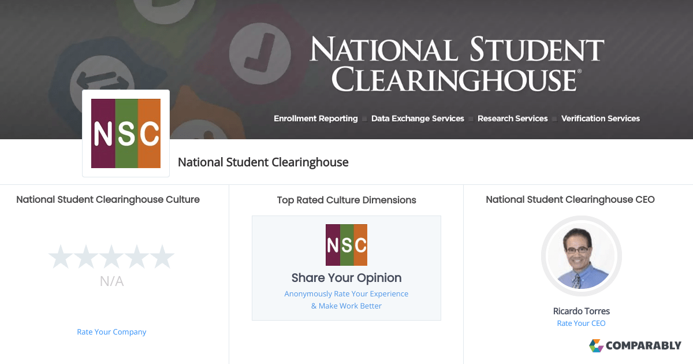Select Research Services from the navigation bar
The image size is (693, 364).
[x=513, y=118]
